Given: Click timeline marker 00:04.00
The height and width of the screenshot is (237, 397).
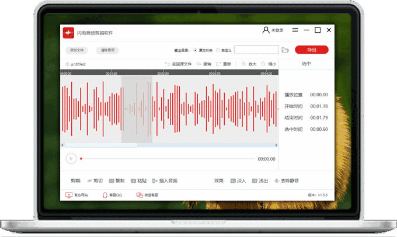Looking at the screenshot, I should coord(266,74).
